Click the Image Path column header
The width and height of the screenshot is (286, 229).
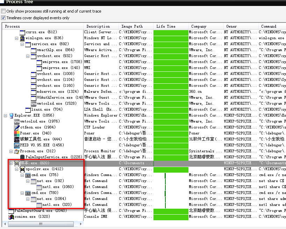136,27
